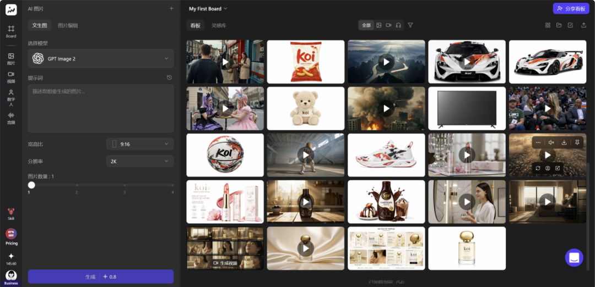Viewport: 595px width, 287px height.
Task: Click the 生成 generate button
Action: 101,277
